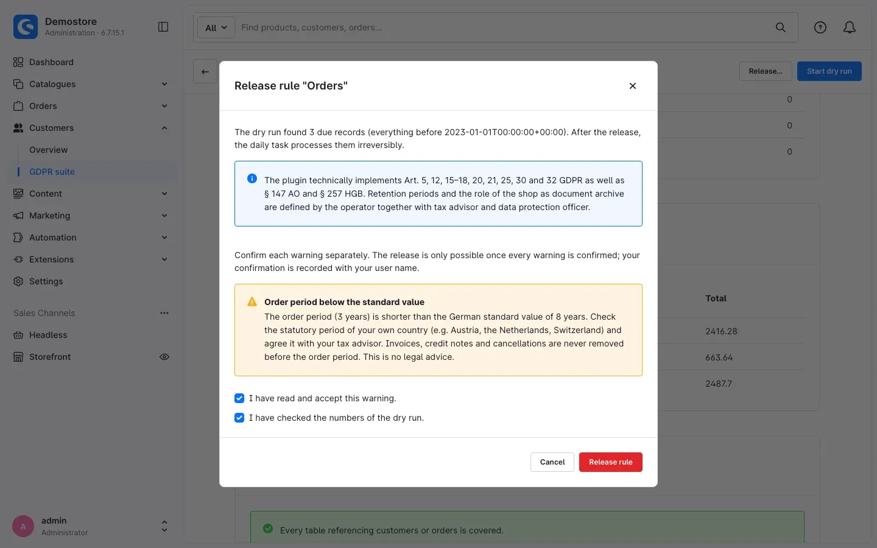This screenshot has height=548, width=877.
Task: Click the table value 2487.7
Action: click(719, 384)
